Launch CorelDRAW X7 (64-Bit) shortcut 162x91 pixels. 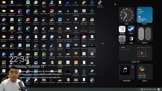pos(60,64)
